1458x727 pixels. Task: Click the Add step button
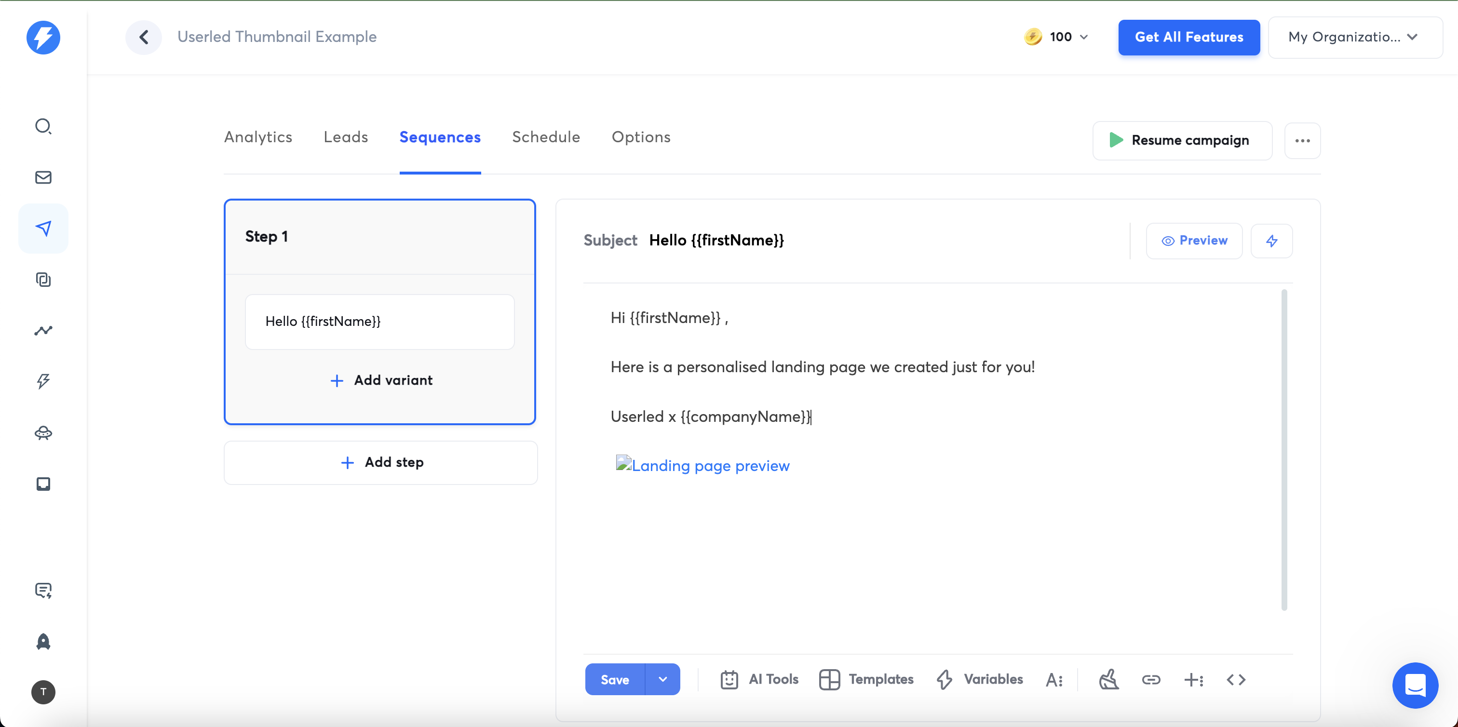(x=380, y=463)
